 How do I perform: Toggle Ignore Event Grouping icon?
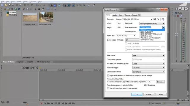[x=69, y=5]
